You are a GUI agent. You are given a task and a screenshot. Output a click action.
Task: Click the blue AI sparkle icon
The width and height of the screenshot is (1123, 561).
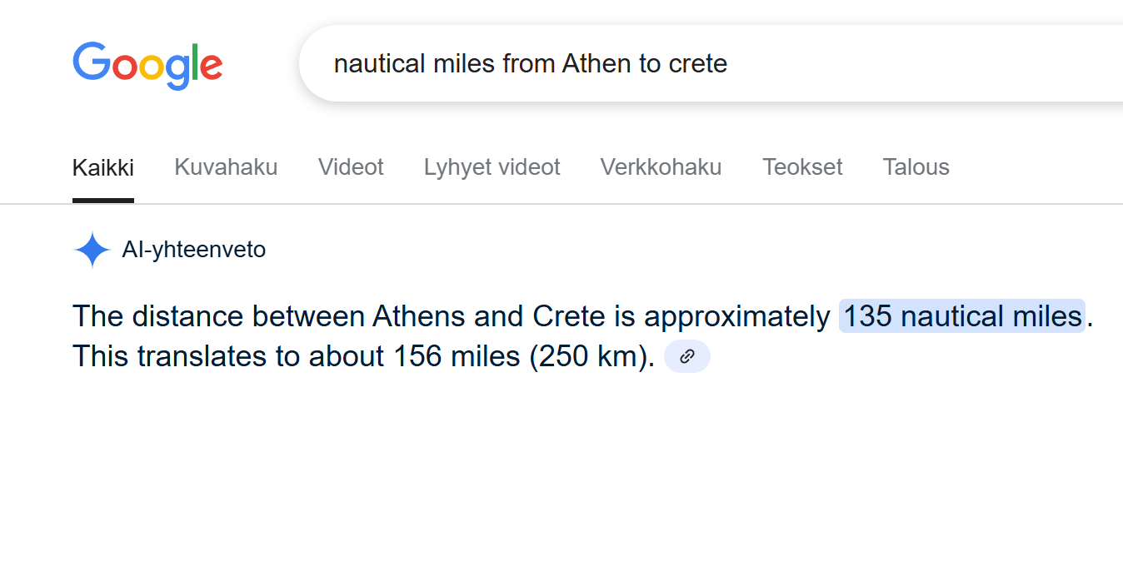pos(92,250)
